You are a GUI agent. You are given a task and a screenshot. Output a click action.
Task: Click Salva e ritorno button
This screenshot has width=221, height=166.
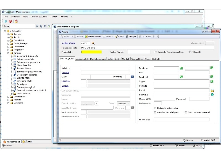(93, 37)
